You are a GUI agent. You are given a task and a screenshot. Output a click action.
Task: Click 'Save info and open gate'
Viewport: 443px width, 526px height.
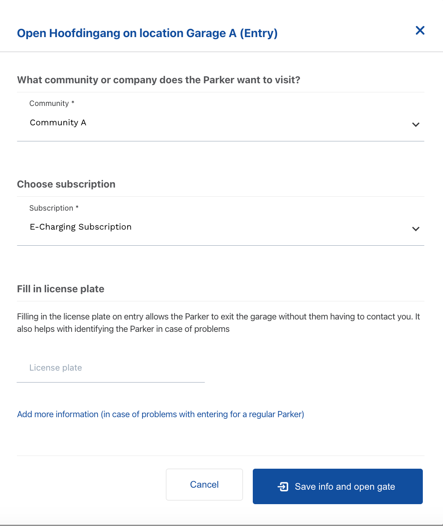(345, 487)
